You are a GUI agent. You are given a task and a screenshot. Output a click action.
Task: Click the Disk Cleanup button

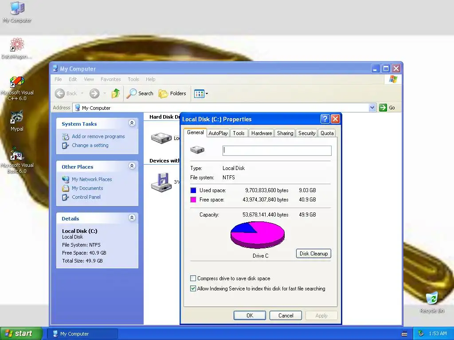tap(313, 254)
